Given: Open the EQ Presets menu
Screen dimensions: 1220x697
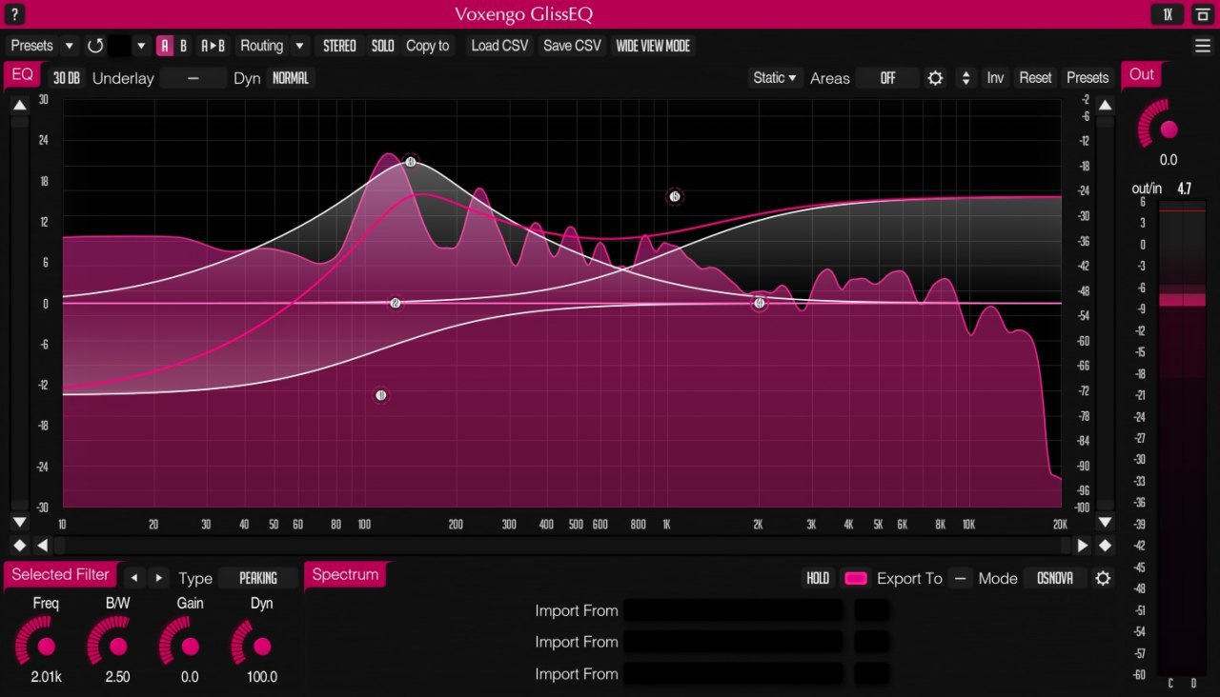Looking at the screenshot, I should point(1088,78).
